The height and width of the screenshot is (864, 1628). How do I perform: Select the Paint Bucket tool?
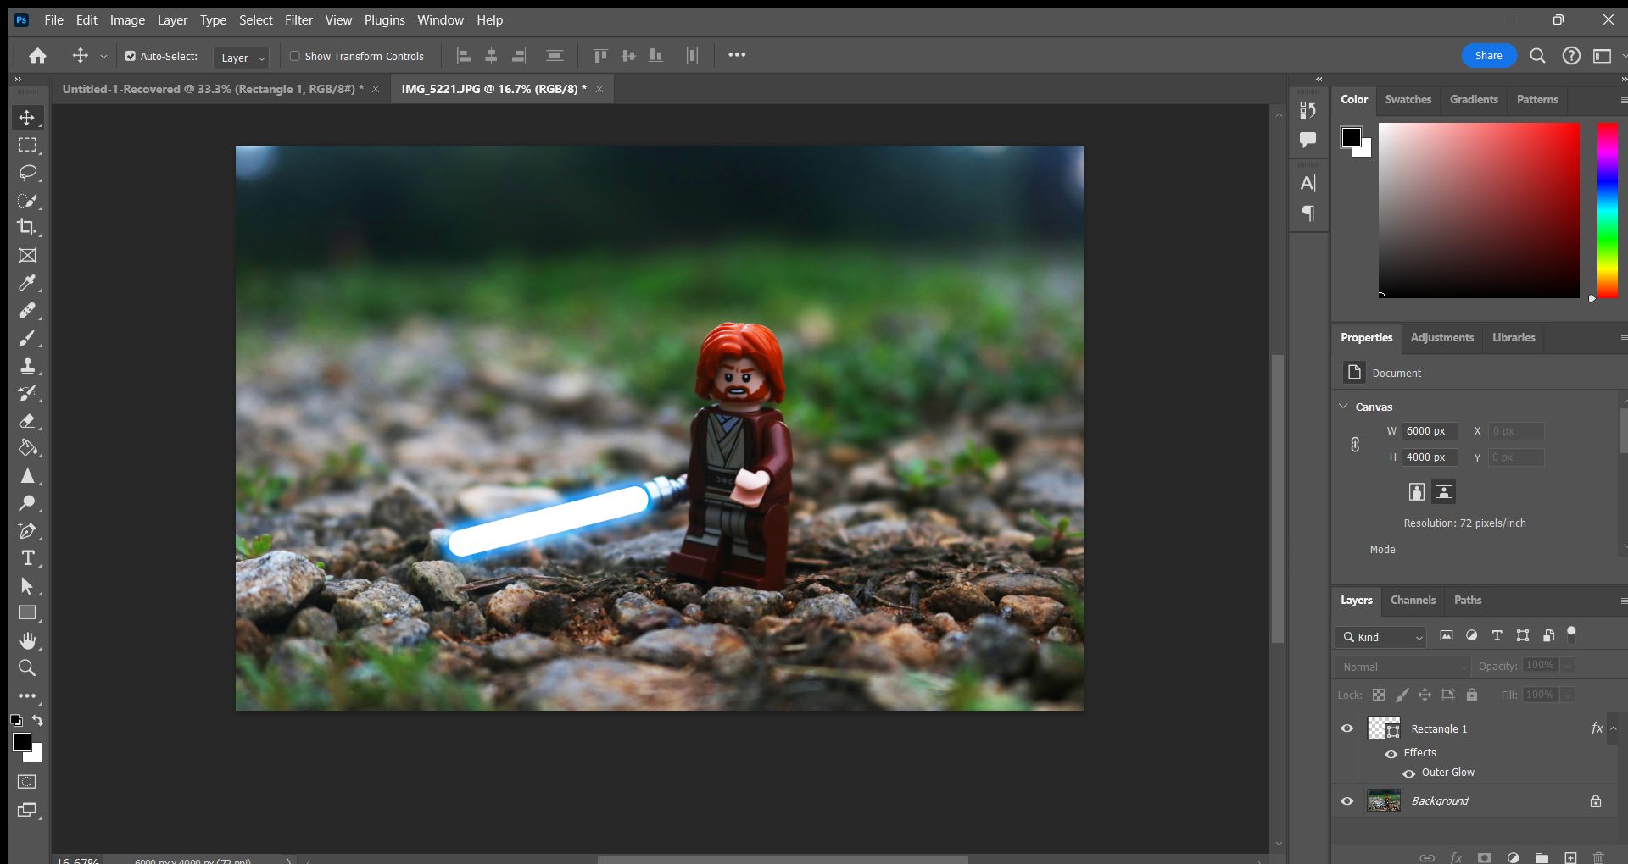27,448
